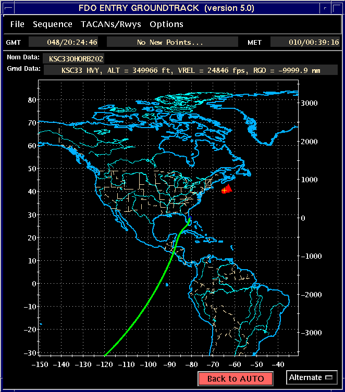This screenshot has width=345, height=392.
Task: Click the landing site marker at Florida
Action: click(190, 218)
